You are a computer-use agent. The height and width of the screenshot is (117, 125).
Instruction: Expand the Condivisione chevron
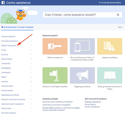[31, 63]
